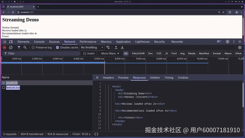Reload the localhost page
This screenshot has height=138, width=245.
[13, 12]
